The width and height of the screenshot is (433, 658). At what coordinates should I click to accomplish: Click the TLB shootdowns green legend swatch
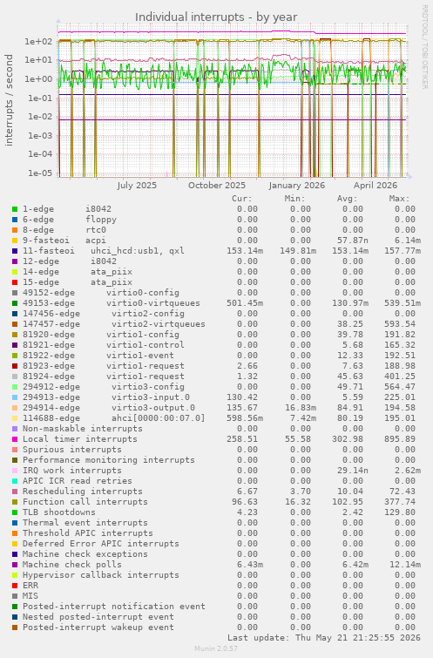15,512
